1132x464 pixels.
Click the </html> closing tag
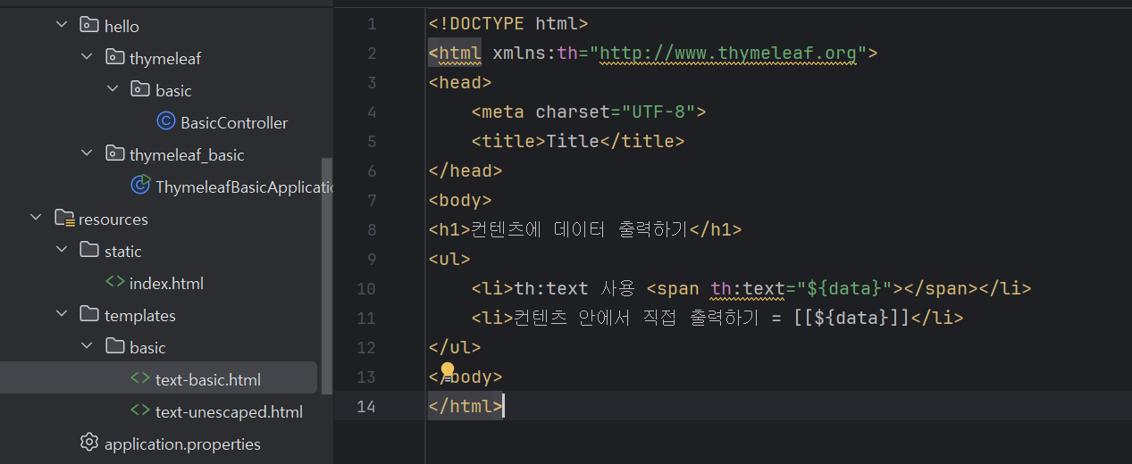(465, 406)
